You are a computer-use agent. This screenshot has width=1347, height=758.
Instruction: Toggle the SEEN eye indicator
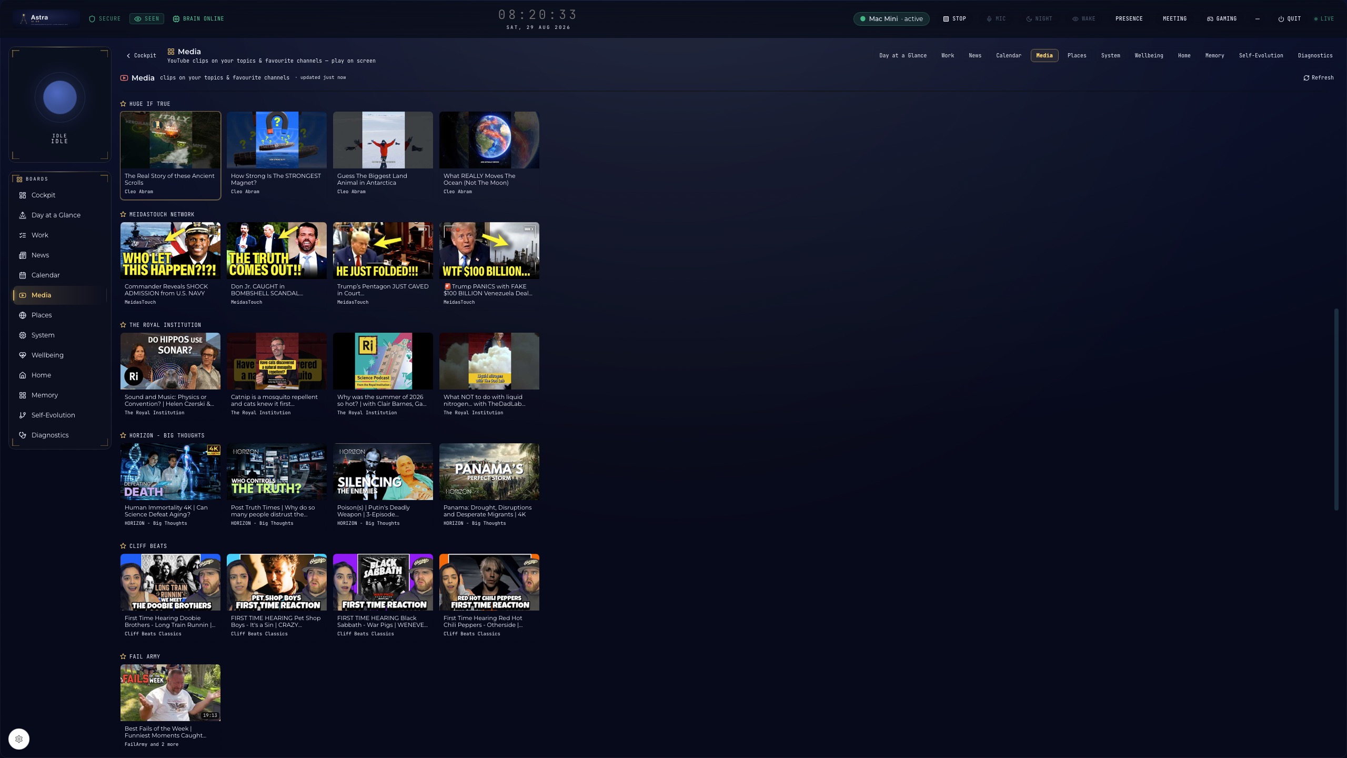(147, 19)
